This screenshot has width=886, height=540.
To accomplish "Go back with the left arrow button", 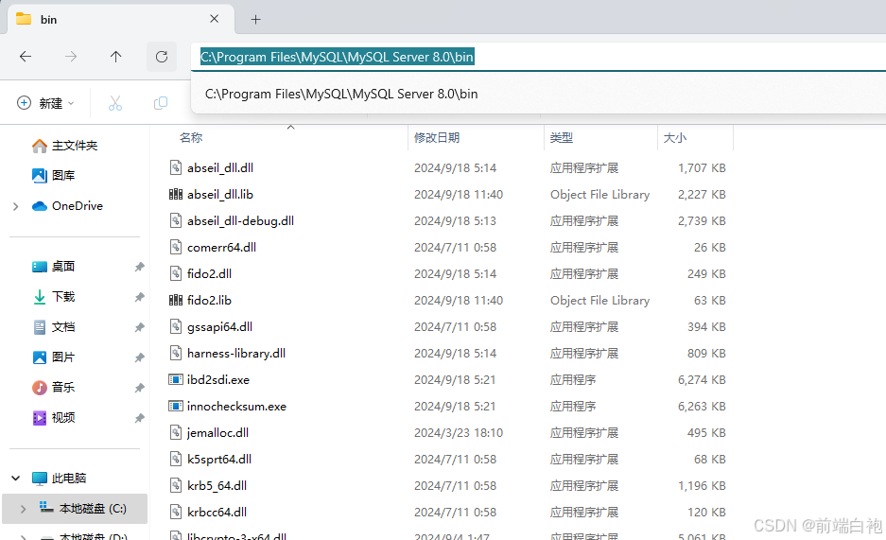I will pos(26,57).
